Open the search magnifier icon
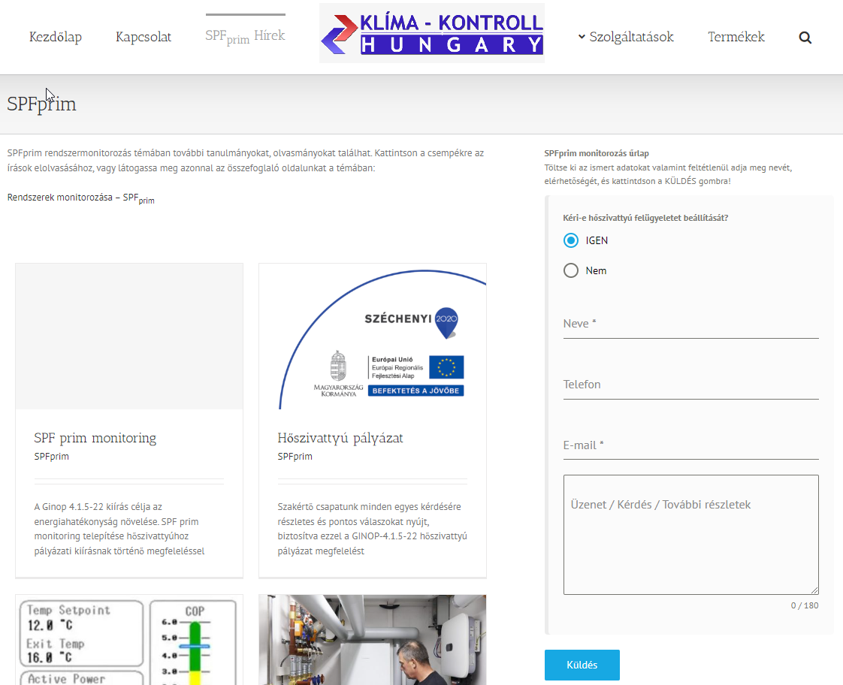This screenshot has width=843, height=685. tap(805, 38)
